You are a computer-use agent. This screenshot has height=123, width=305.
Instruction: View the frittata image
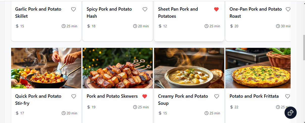(258, 68)
